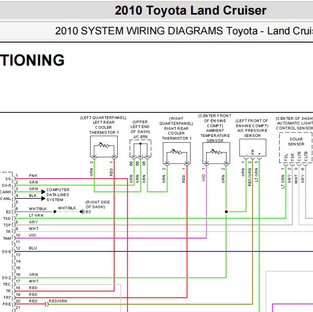The image size is (313, 312).
Task: Select the "CANL" terminal name
Action: point(6,198)
